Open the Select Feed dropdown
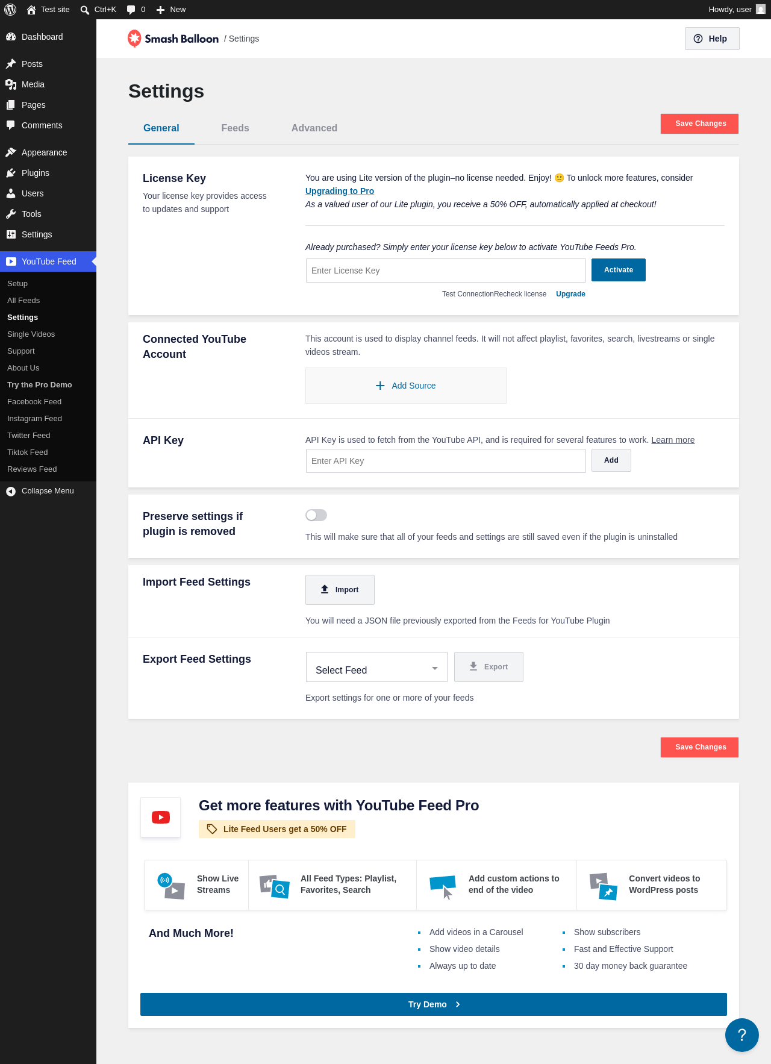Viewport: 771px width, 1064px height. (x=376, y=667)
